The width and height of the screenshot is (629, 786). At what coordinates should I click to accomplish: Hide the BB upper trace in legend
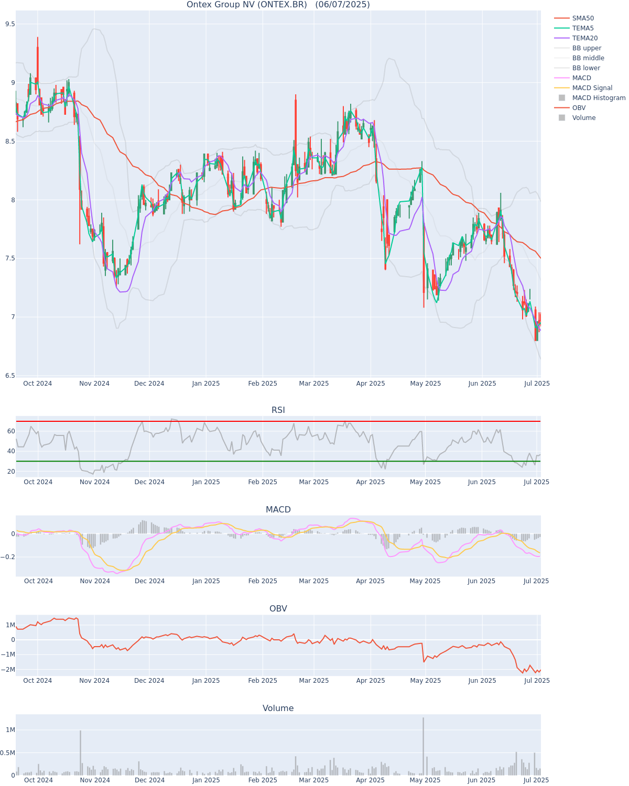578,48
